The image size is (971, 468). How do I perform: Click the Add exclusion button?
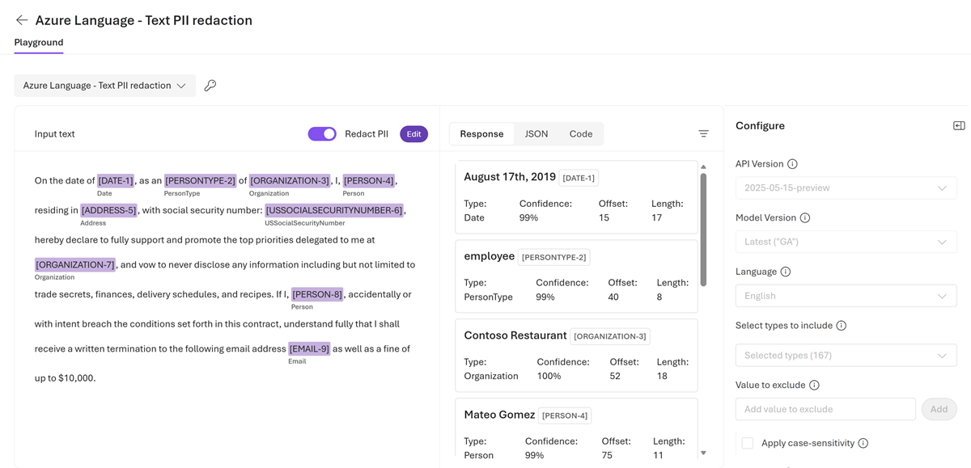point(939,409)
